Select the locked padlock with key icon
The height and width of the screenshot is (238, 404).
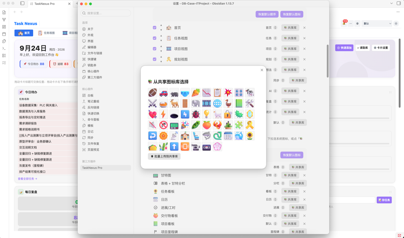[228, 114]
